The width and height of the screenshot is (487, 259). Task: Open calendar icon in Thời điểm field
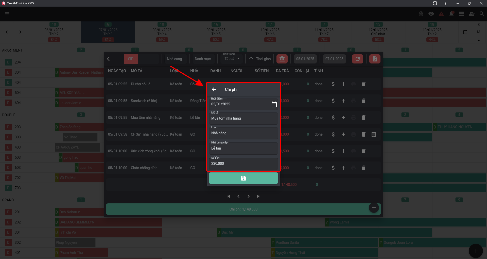[x=274, y=104]
